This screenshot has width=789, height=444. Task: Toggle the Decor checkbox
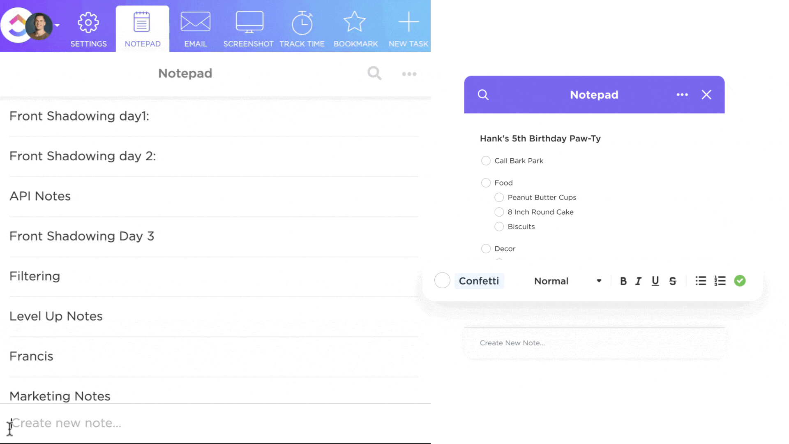pos(485,248)
